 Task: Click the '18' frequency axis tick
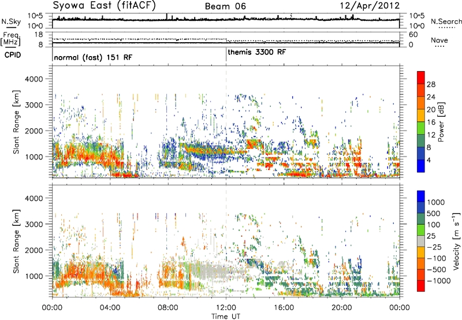(39, 35)
